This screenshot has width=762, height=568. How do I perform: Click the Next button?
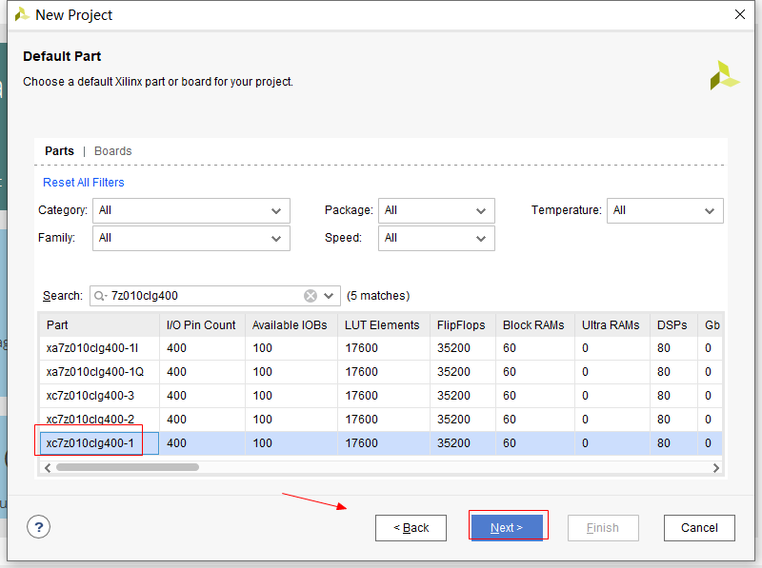(507, 528)
